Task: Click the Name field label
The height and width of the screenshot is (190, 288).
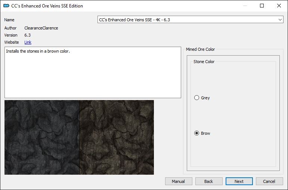Action: pyautogui.click(x=9, y=20)
